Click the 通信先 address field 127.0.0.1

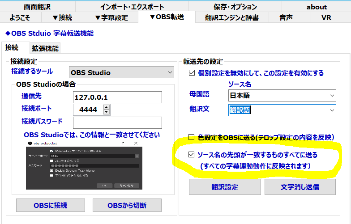[x=117, y=97]
